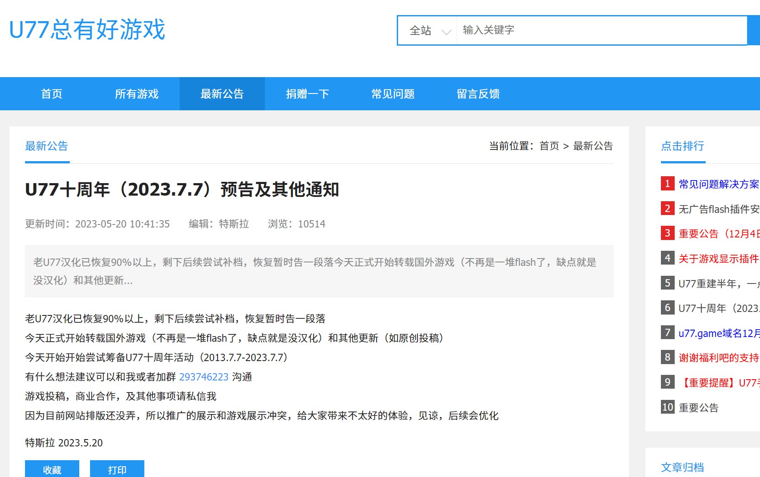Open the QQ group link 293746223
760x477 pixels.
click(x=204, y=377)
